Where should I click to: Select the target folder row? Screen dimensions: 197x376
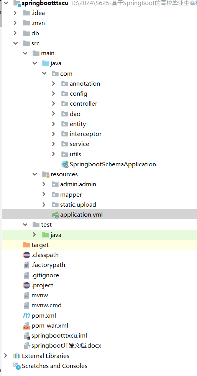100,245
